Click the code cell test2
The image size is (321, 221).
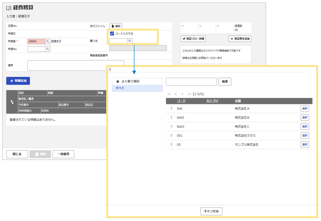180,118
